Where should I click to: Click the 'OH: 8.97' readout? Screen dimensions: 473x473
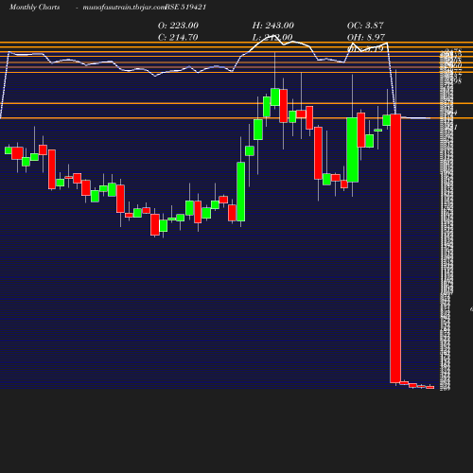pos(366,38)
